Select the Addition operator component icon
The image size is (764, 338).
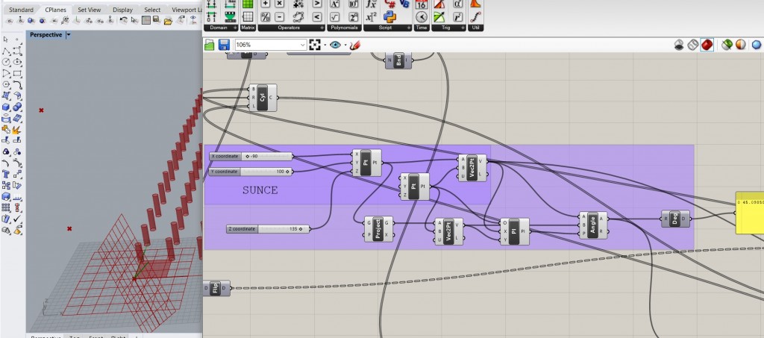[x=265, y=4]
